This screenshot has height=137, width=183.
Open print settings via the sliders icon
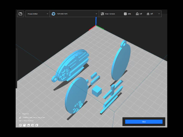click(102, 14)
